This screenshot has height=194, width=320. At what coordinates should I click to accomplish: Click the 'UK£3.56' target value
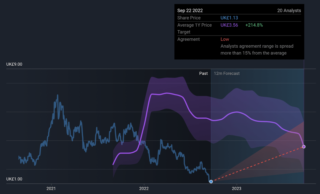click(x=229, y=25)
